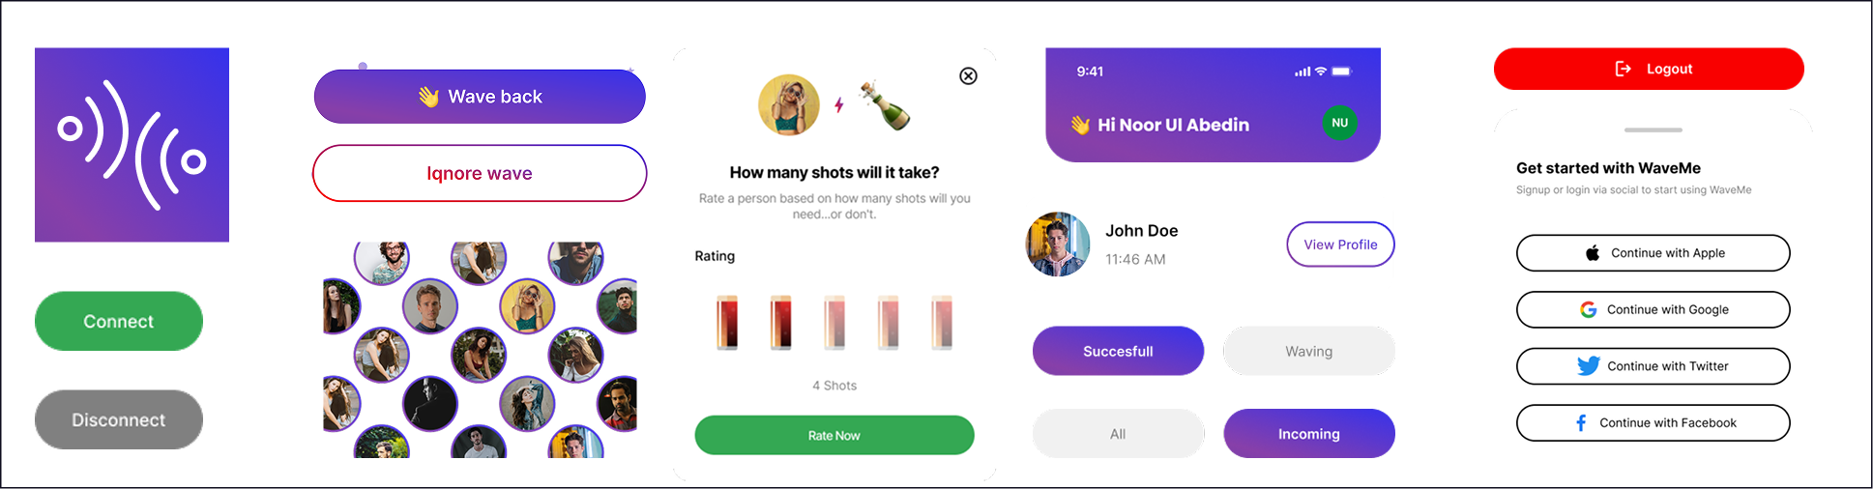Click View Profile for John Doe
Screen dimensions: 1873x489
[1340, 244]
